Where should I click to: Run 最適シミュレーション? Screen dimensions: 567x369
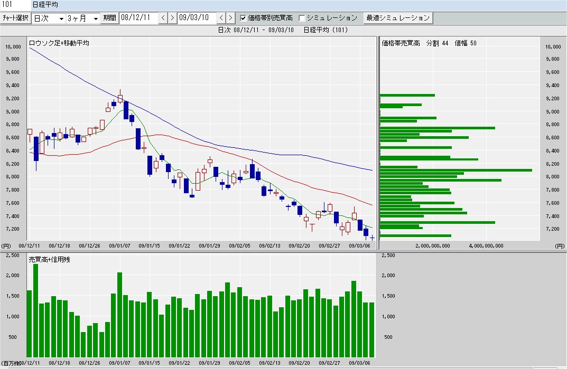398,18
